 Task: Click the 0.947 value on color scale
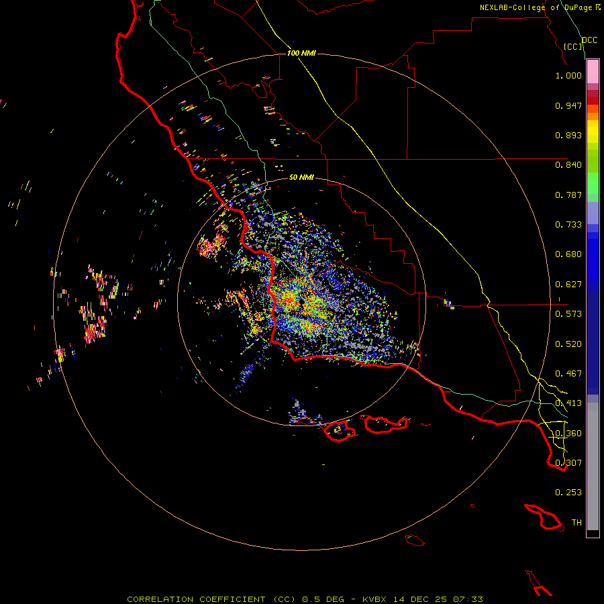(x=568, y=105)
